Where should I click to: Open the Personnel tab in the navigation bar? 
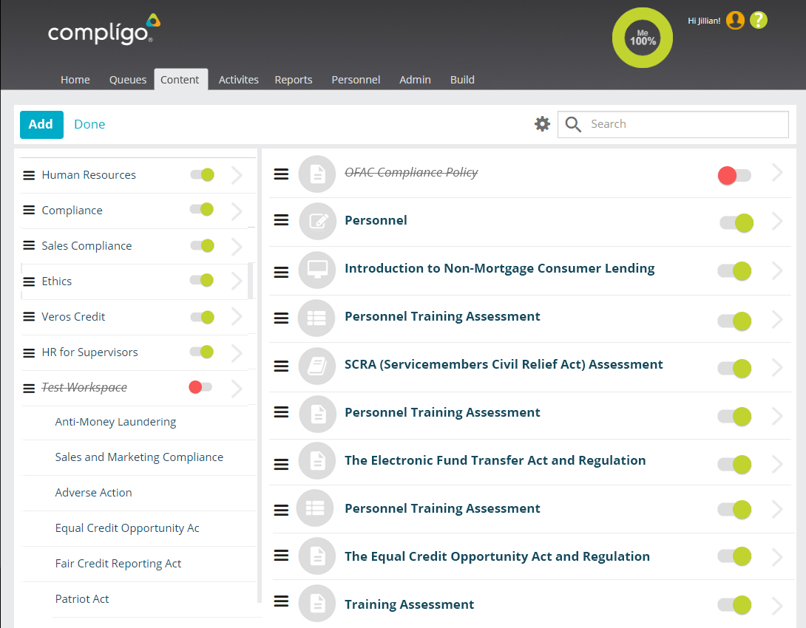(x=356, y=80)
